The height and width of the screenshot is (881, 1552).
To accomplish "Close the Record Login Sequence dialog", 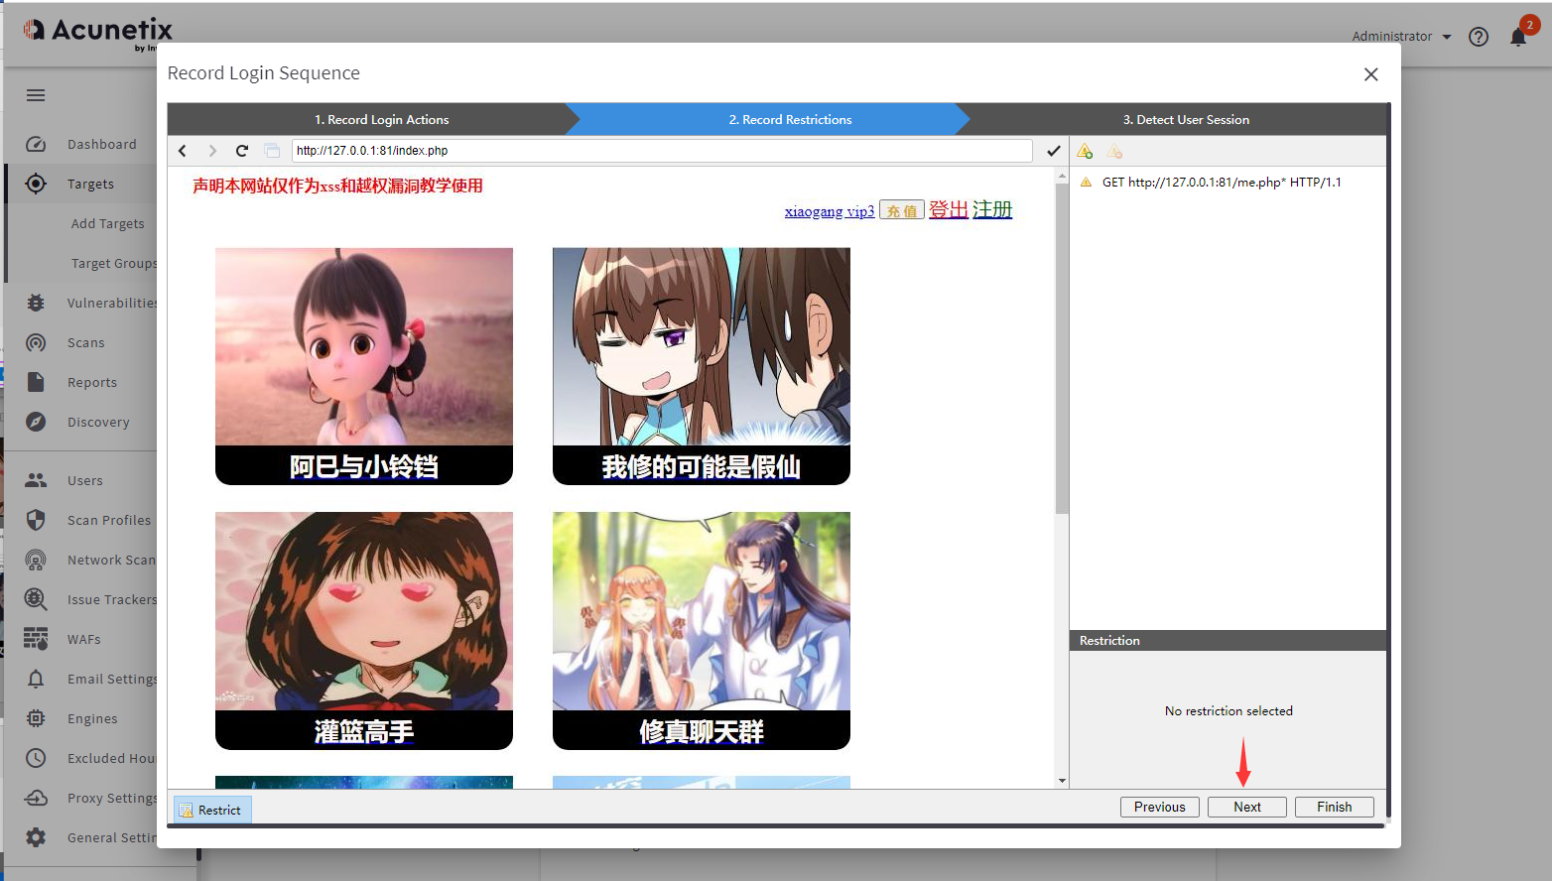I will point(1371,74).
